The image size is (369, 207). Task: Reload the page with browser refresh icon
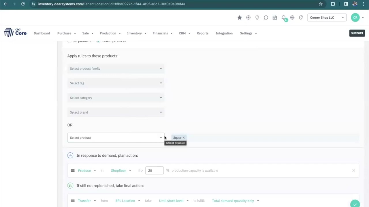click(x=23, y=4)
